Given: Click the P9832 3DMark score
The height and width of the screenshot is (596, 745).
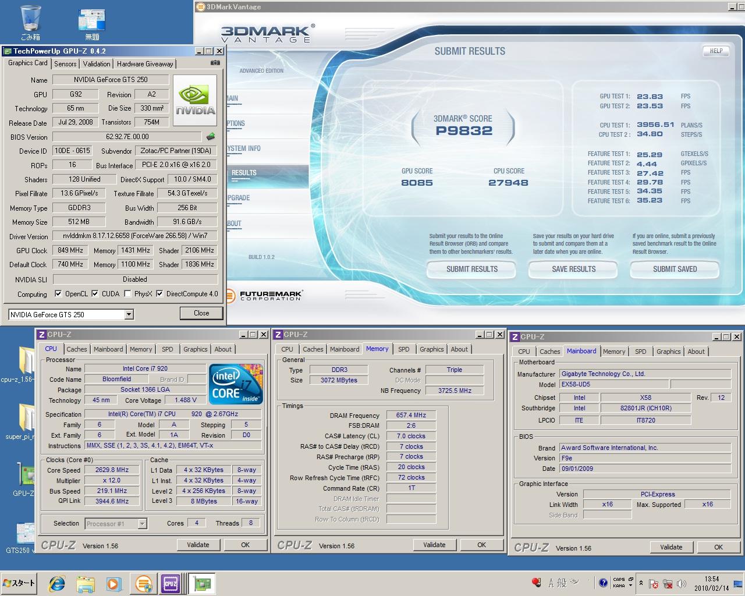Looking at the screenshot, I should click(x=464, y=131).
